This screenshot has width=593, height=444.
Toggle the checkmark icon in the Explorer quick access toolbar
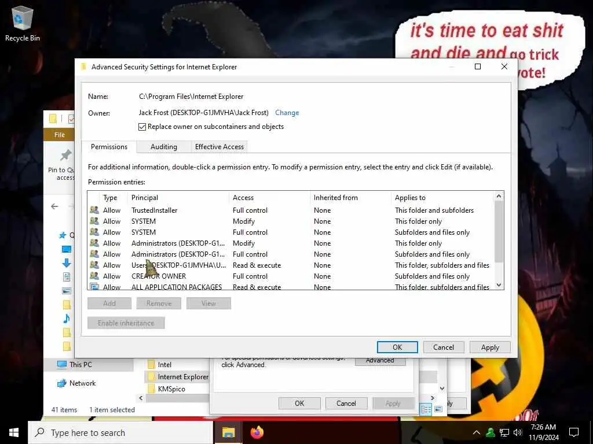tap(71, 119)
